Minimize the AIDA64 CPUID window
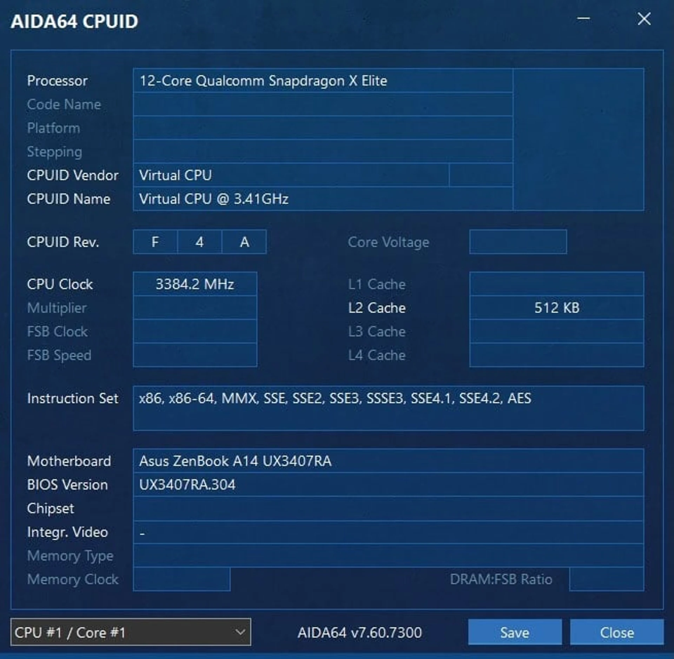Viewport: 674px width, 659px height. pyautogui.click(x=583, y=19)
